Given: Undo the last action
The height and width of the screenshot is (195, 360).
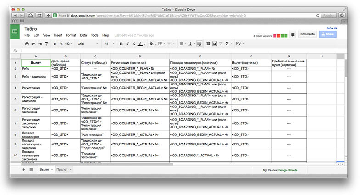Looking at the screenshot, I should [x=33, y=44].
